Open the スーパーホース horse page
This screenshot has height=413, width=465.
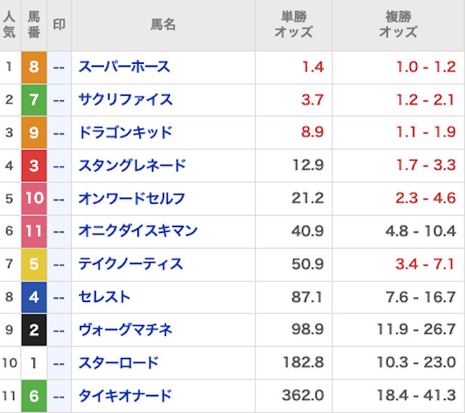(124, 68)
